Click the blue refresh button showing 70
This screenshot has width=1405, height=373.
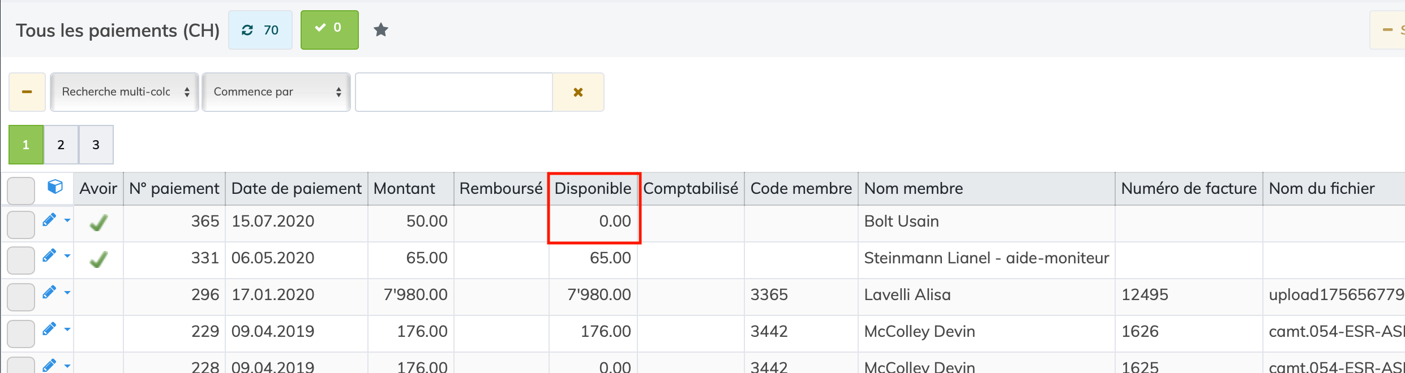[x=260, y=30]
